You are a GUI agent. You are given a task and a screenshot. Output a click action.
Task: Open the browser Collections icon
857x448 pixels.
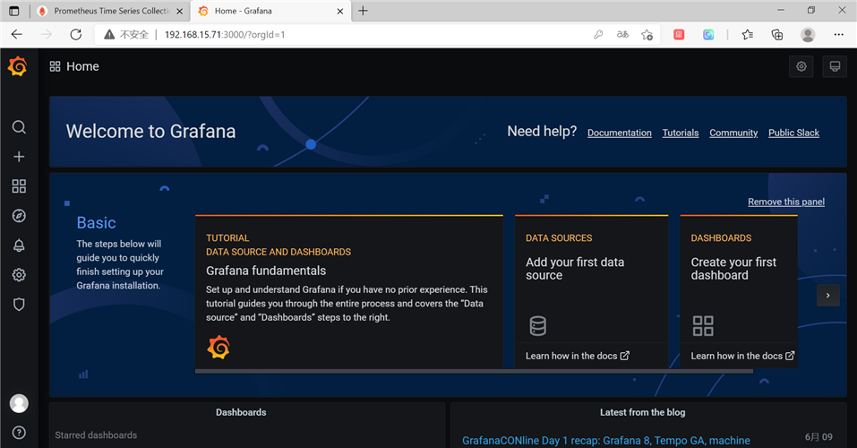(x=777, y=34)
